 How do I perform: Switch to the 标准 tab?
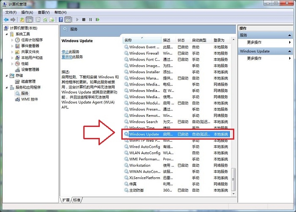coord(77,200)
